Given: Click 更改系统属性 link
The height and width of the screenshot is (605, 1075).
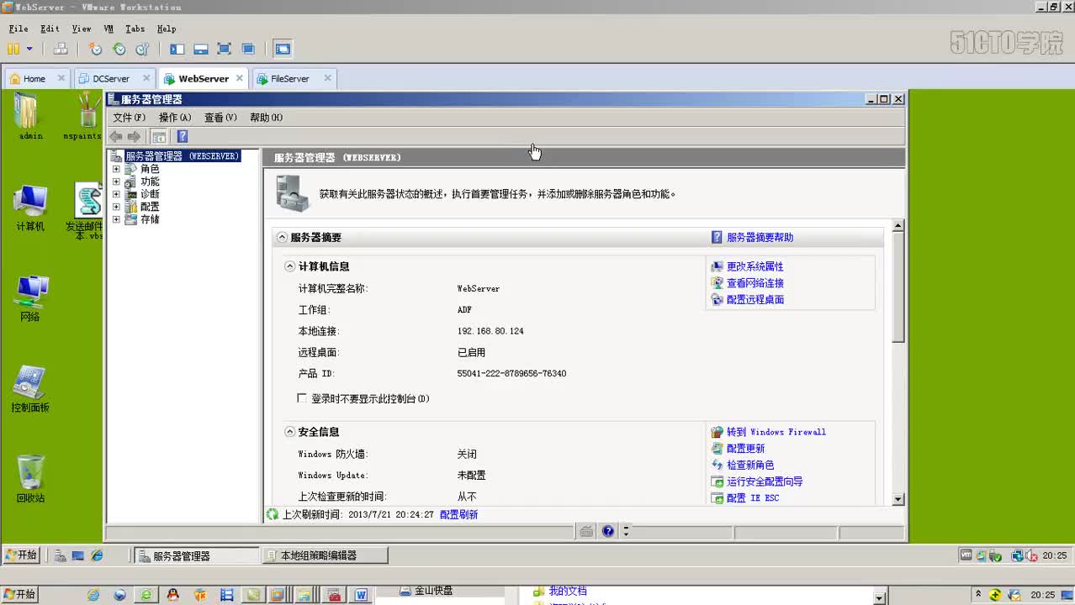Looking at the screenshot, I should (755, 266).
